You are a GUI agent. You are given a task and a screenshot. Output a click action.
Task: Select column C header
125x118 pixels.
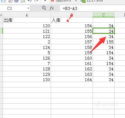click(103, 15)
